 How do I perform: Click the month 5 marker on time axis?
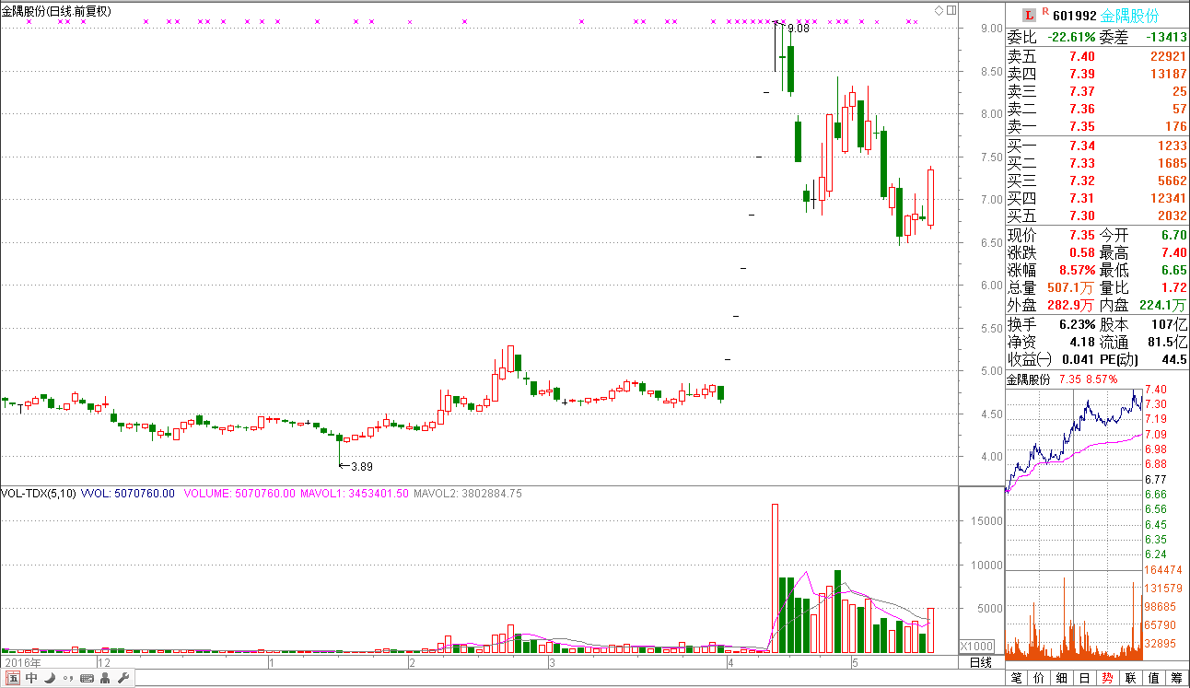click(x=855, y=662)
